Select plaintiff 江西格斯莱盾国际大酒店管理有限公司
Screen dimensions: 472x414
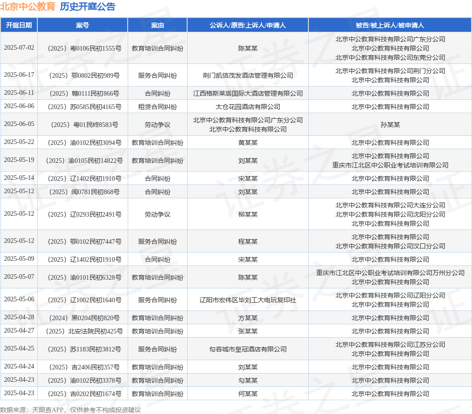[x=248, y=93]
